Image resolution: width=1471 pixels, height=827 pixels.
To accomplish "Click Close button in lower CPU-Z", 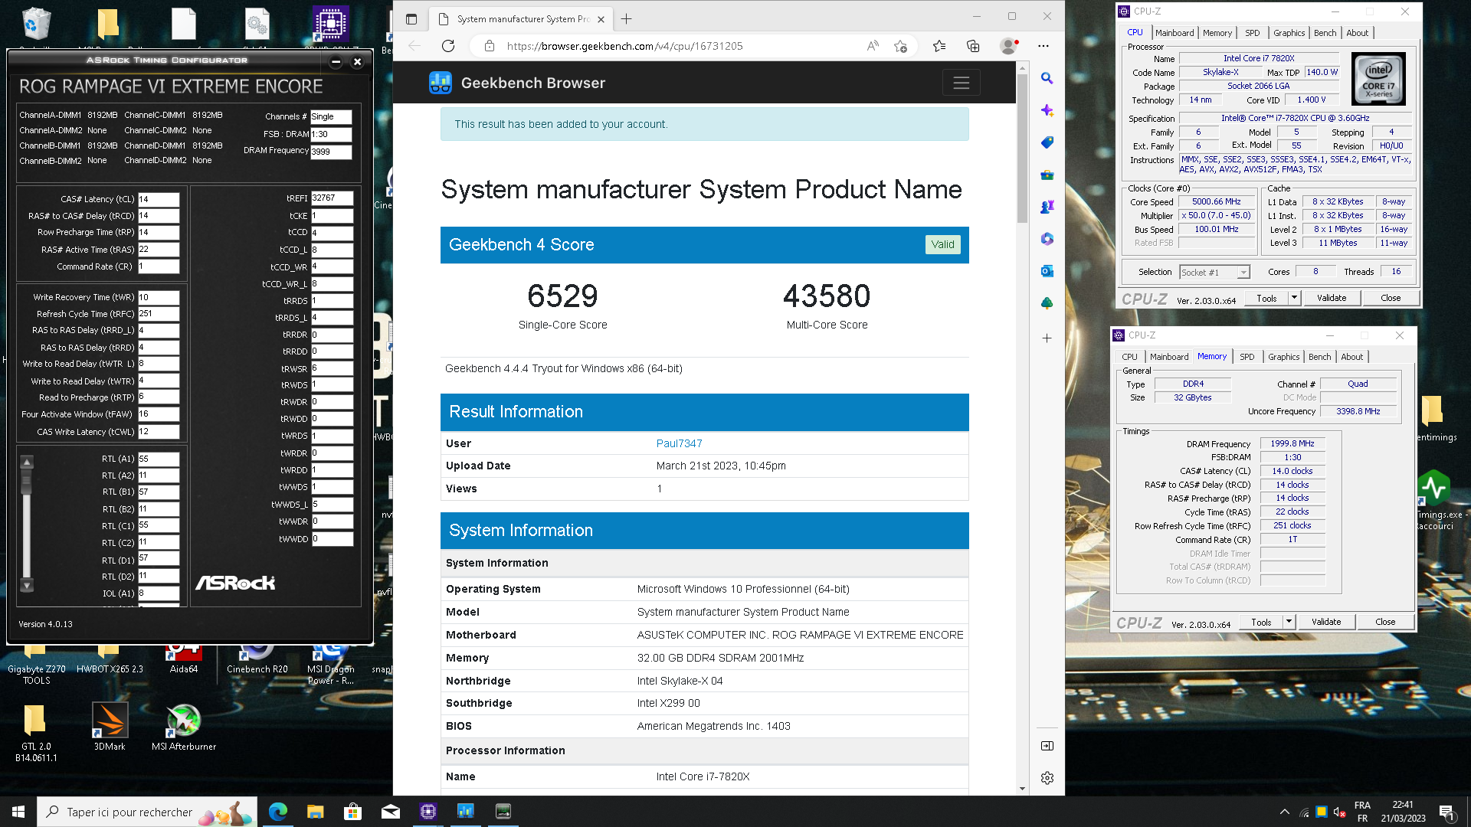I will pos(1385,622).
